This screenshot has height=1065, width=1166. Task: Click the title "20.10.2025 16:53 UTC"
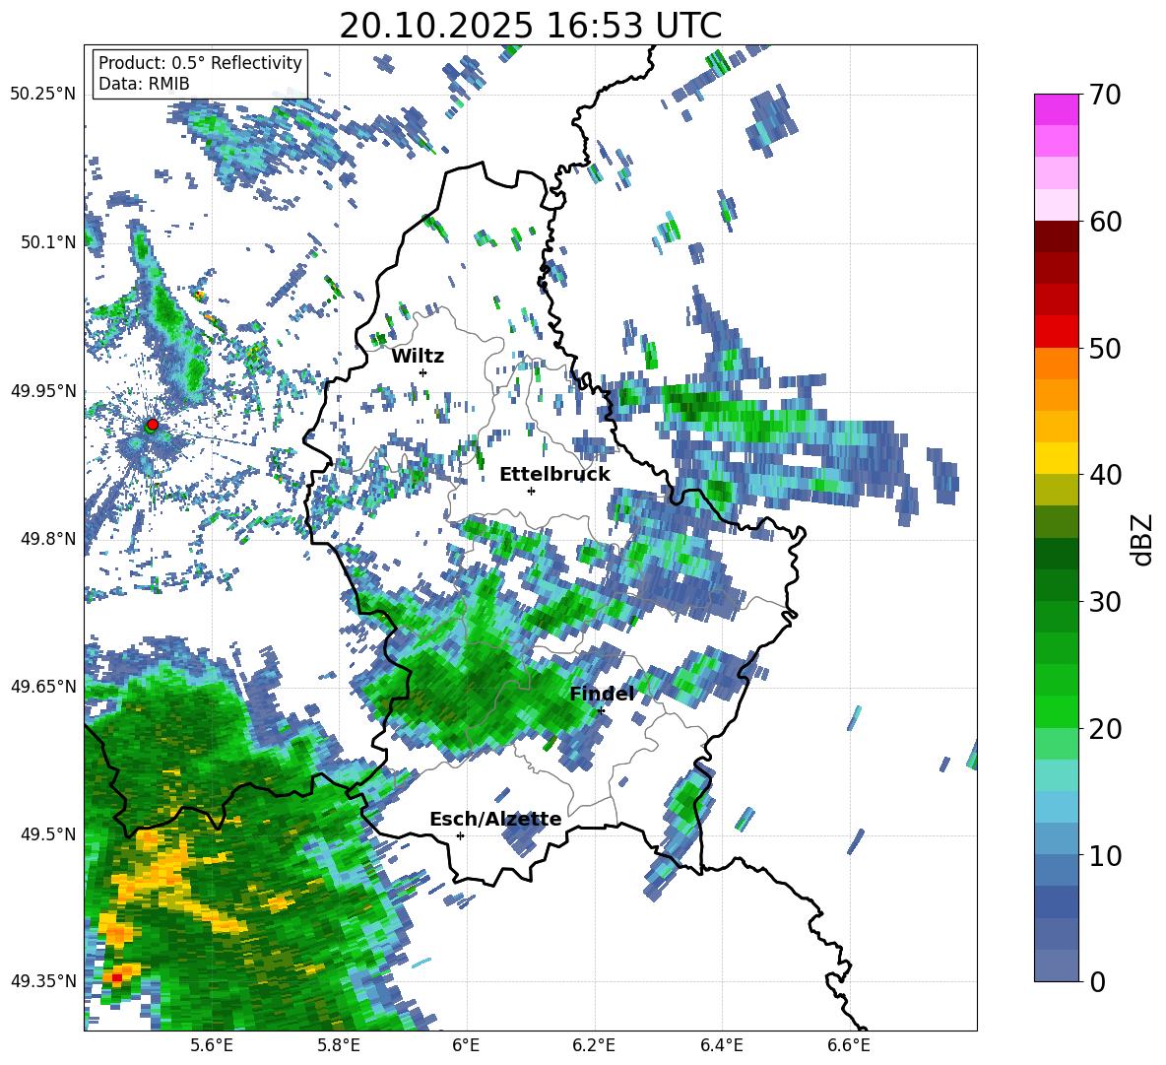pos(530,27)
